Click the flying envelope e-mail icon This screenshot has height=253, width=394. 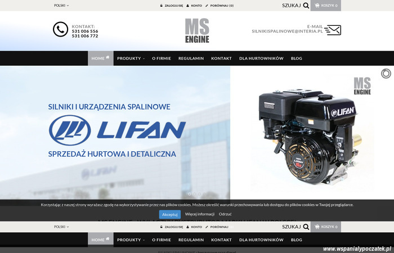coord(333,30)
